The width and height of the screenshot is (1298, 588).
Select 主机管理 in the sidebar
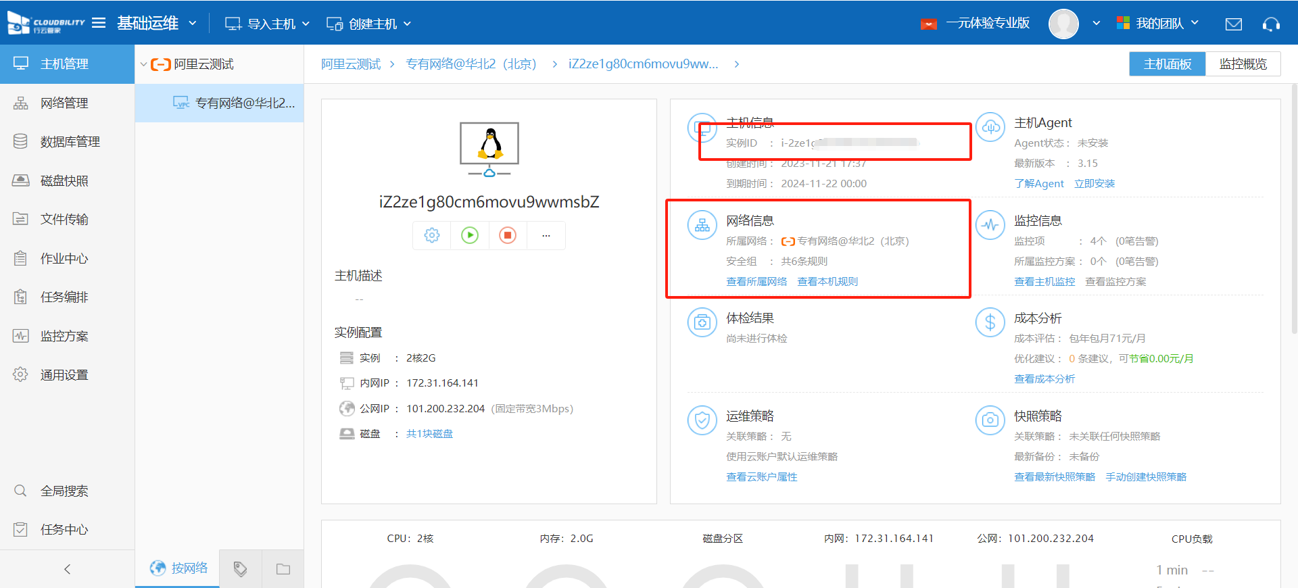click(67, 64)
